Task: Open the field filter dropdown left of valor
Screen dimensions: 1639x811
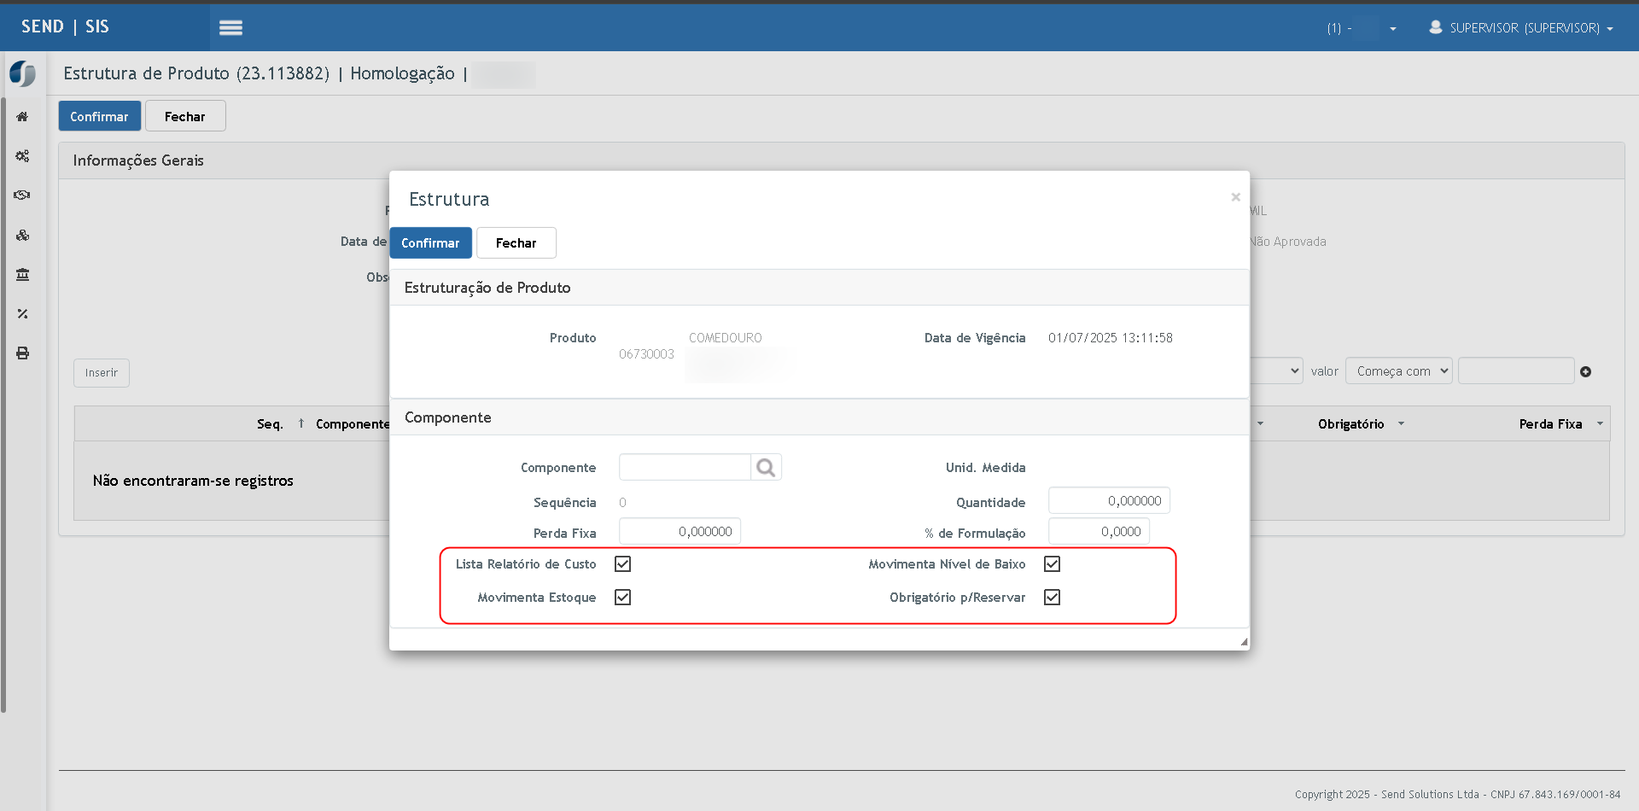Action: coord(1277,371)
